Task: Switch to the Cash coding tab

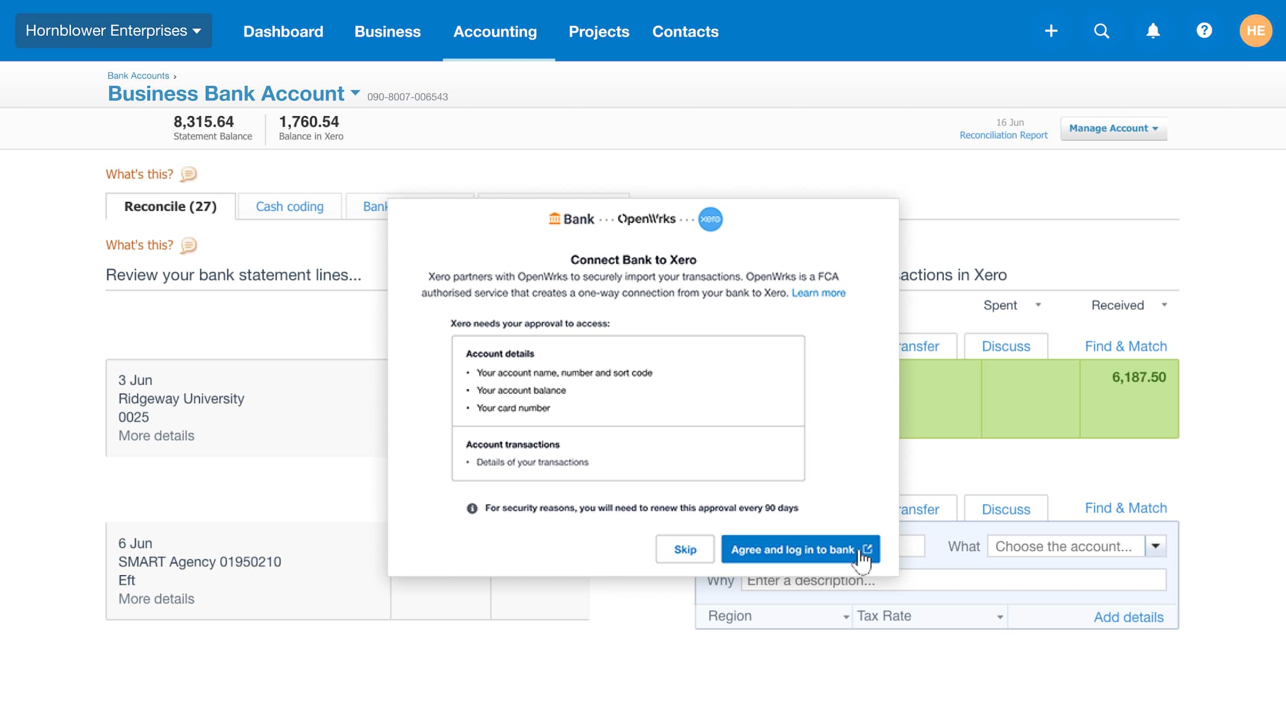Action: coord(290,206)
